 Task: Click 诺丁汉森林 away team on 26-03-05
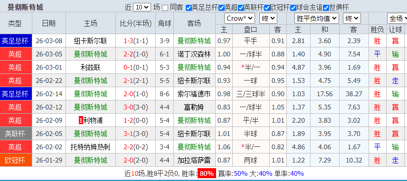point(194,54)
